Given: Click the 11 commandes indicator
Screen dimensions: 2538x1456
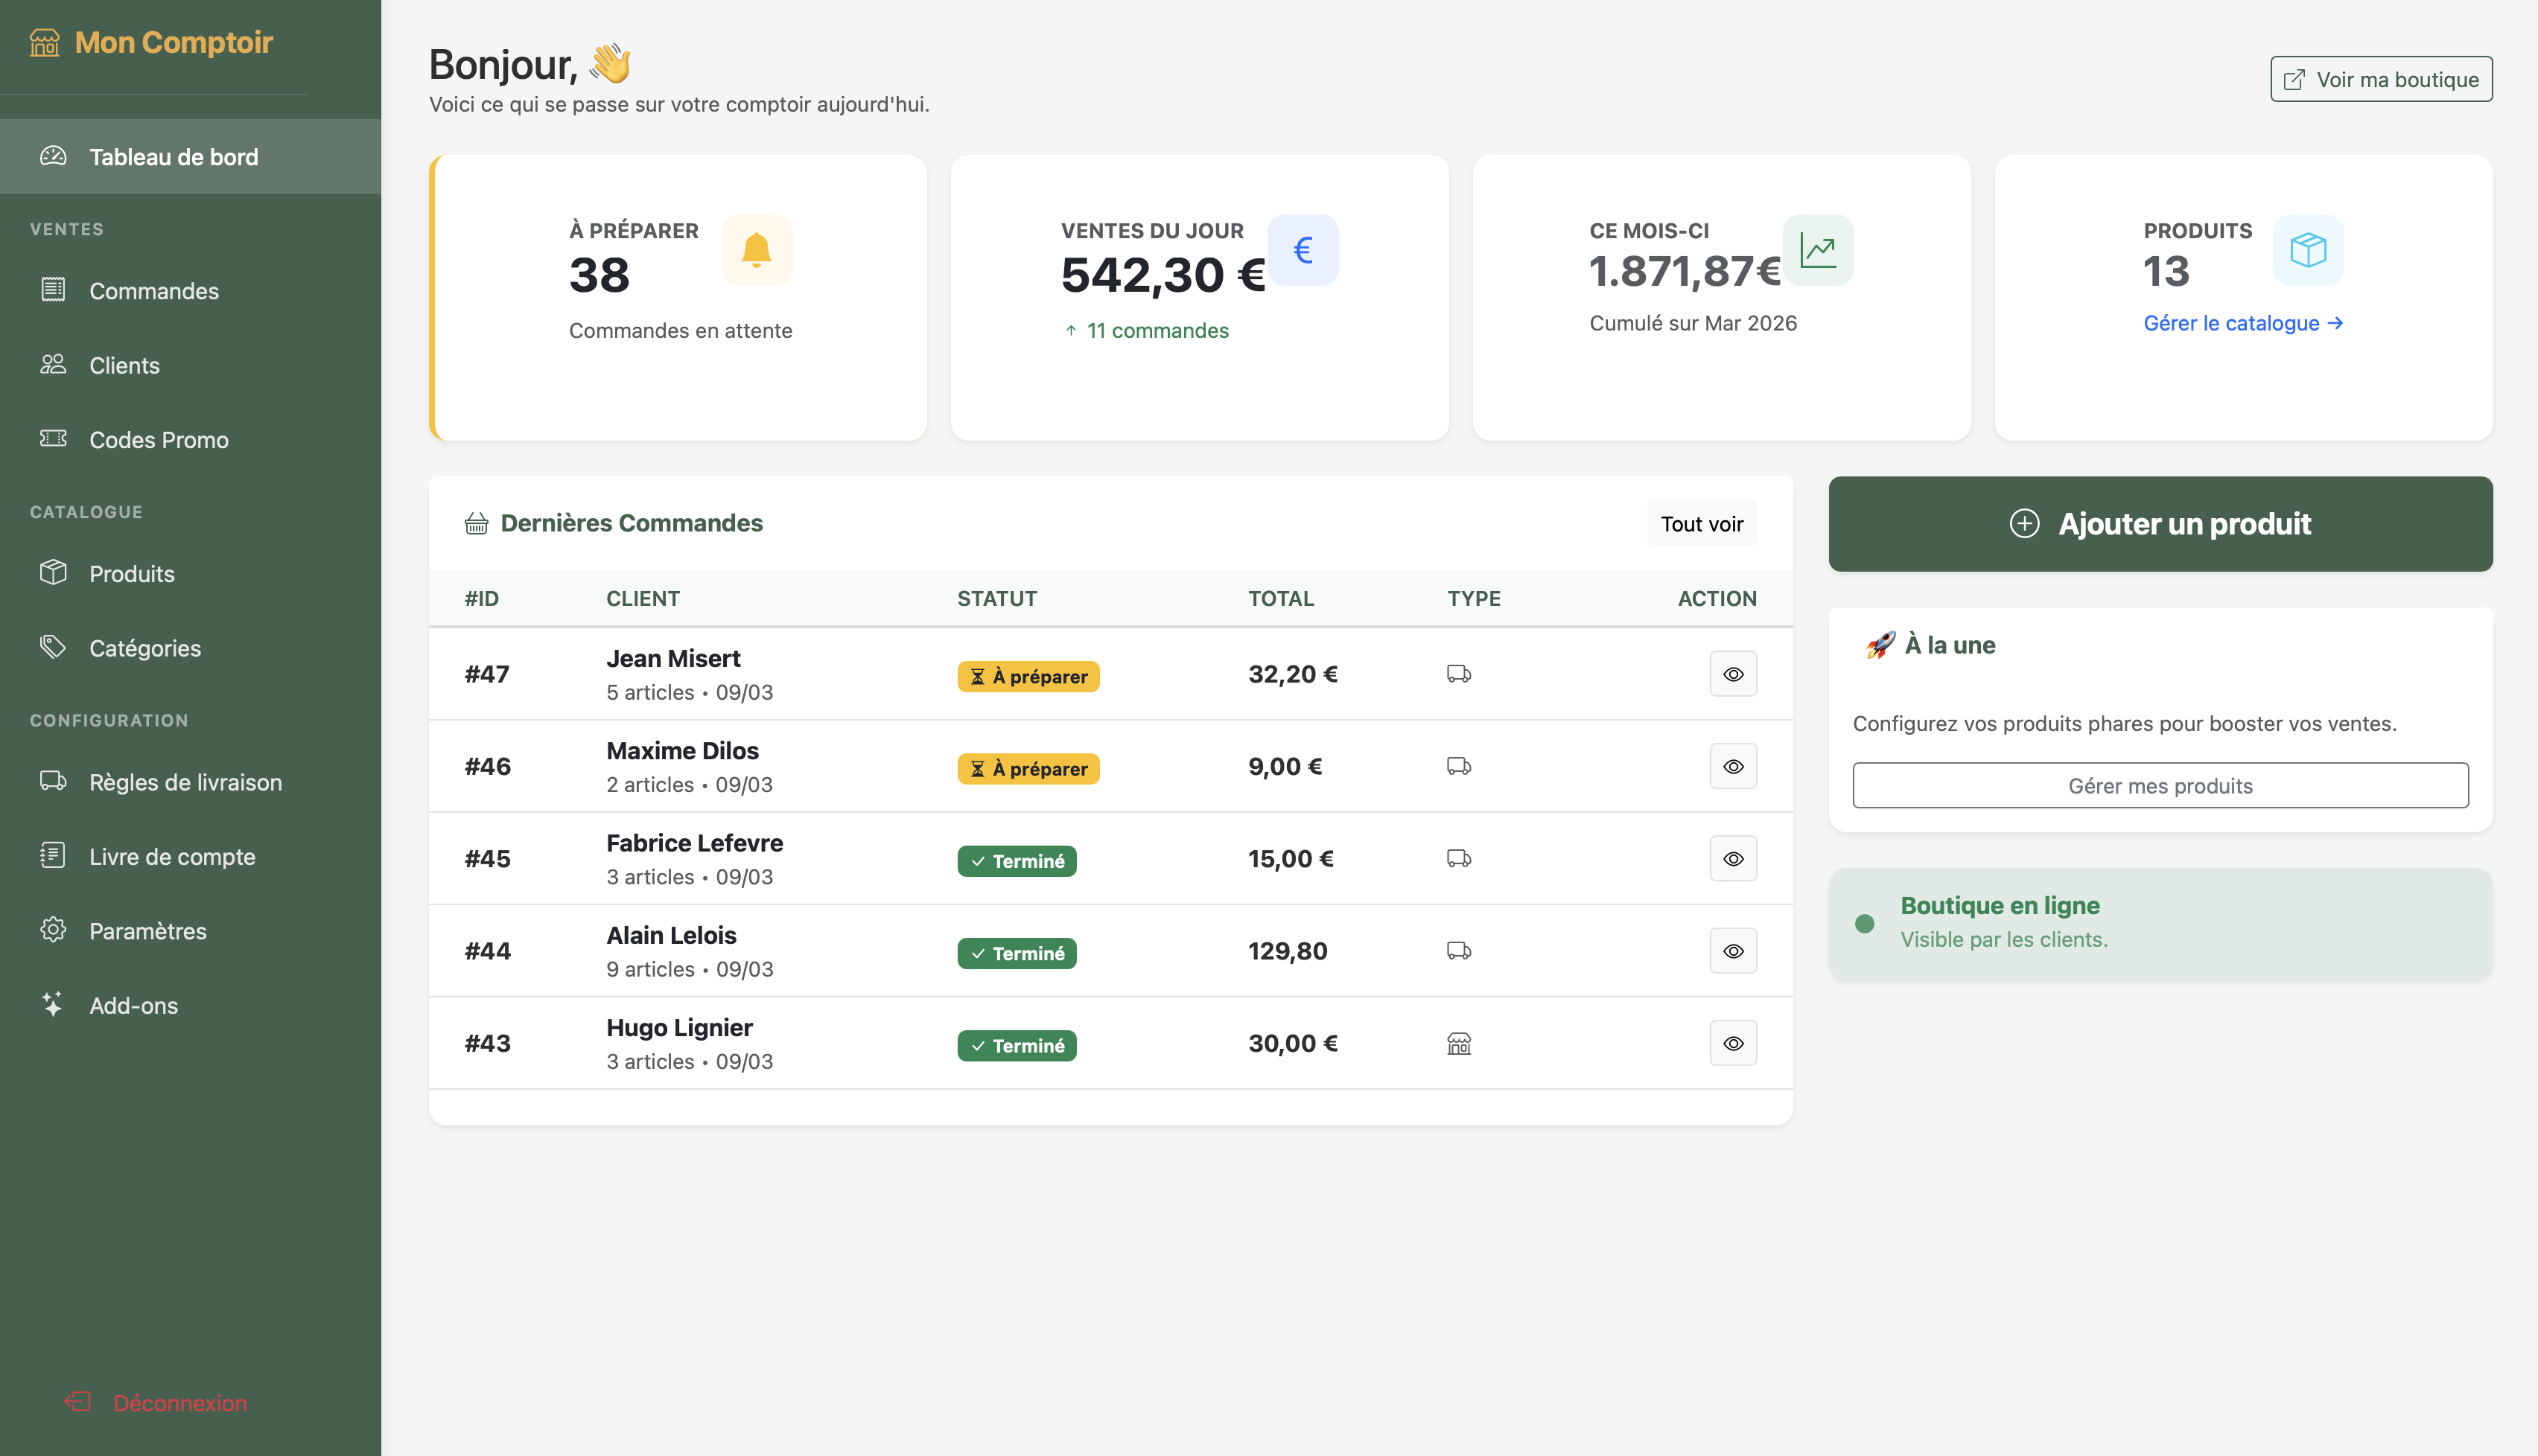Looking at the screenshot, I should tap(1146, 330).
